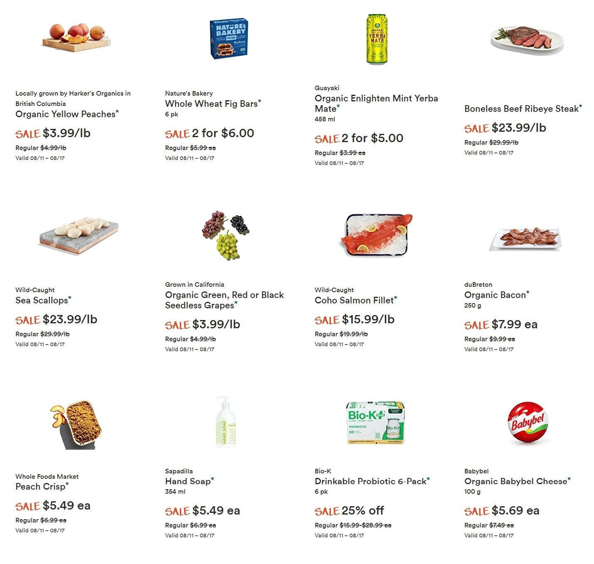
Task: Click the Sapadilla hand soap bottle image
Action: [x=226, y=421]
